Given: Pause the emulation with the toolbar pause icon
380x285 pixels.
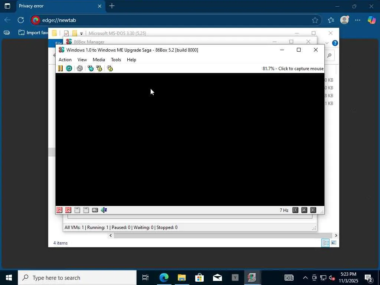Looking at the screenshot, I should 60,68.
